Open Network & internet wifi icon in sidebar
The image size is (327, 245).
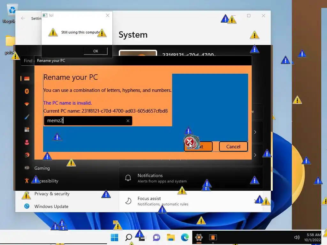(27, 104)
